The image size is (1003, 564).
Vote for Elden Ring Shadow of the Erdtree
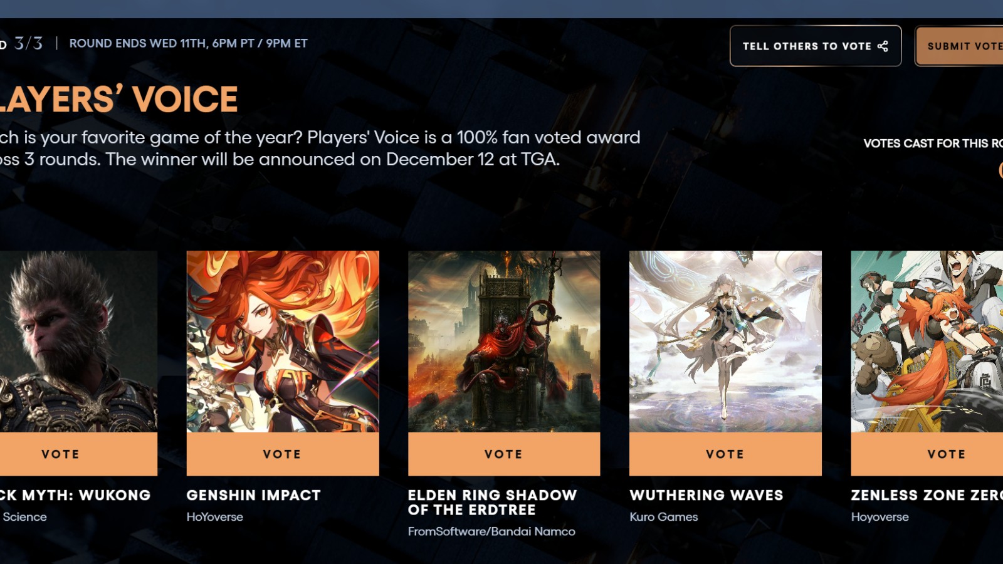tap(504, 454)
